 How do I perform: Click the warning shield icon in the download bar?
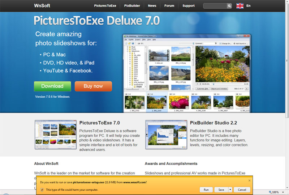(x=42, y=190)
